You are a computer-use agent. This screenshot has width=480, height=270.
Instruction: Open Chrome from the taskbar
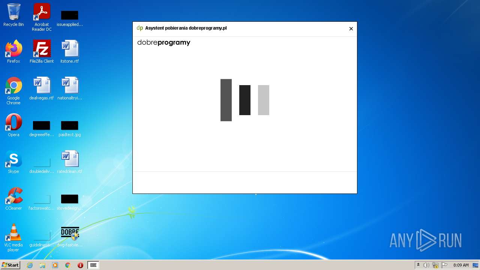(x=68, y=265)
